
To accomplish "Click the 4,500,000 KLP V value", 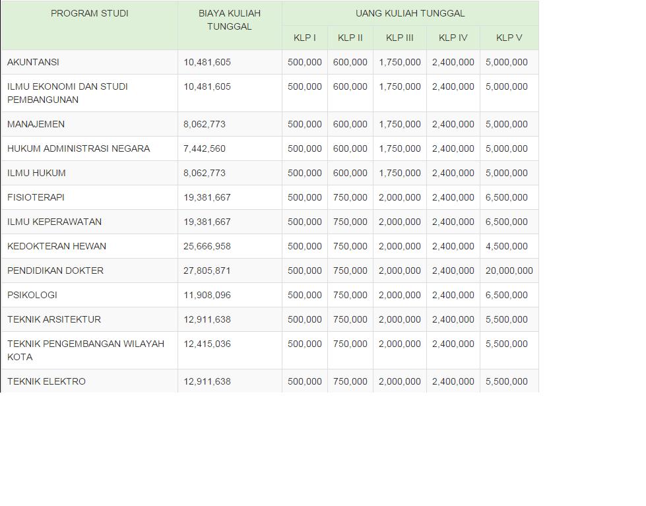I will (x=506, y=246).
